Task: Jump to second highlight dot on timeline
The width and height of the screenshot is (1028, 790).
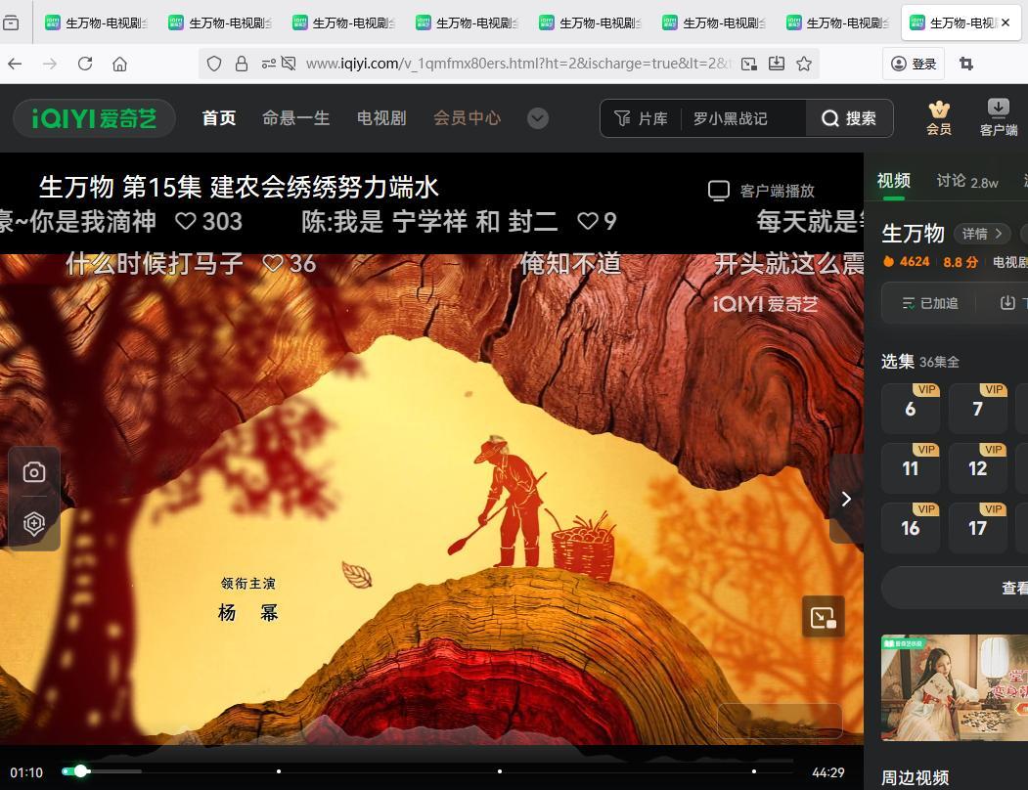Action: [500, 771]
